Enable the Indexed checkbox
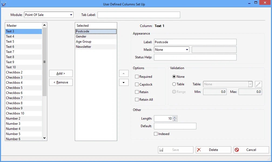The height and width of the screenshot is (162, 272). click(156, 134)
